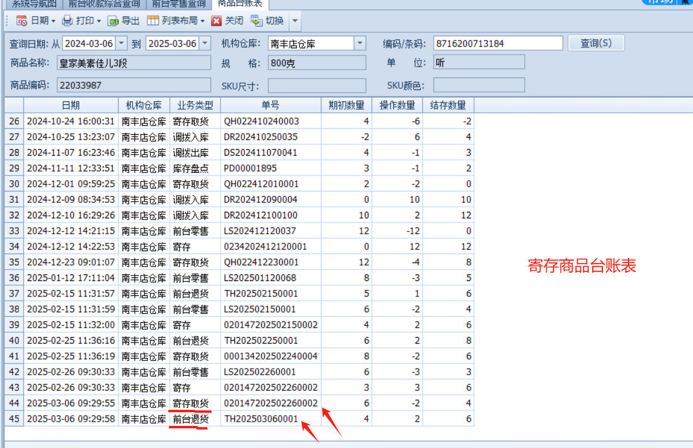693x448 pixels.
Task: Open the toolbar overflow options arrow
Action: [x=295, y=21]
